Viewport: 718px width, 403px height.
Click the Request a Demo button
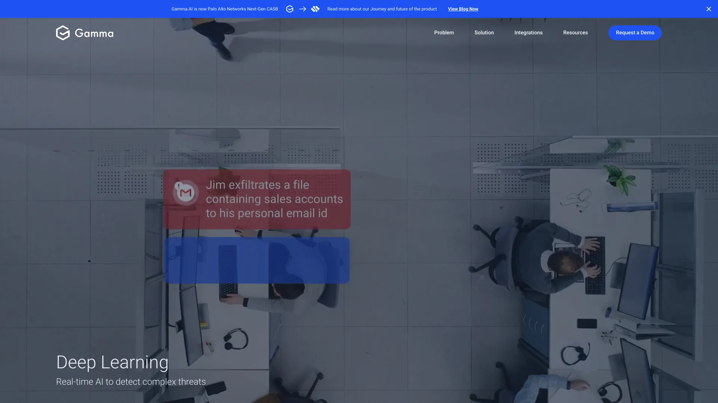click(x=635, y=32)
